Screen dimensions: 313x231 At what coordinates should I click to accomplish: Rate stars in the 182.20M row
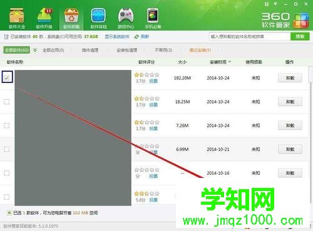point(147,74)
